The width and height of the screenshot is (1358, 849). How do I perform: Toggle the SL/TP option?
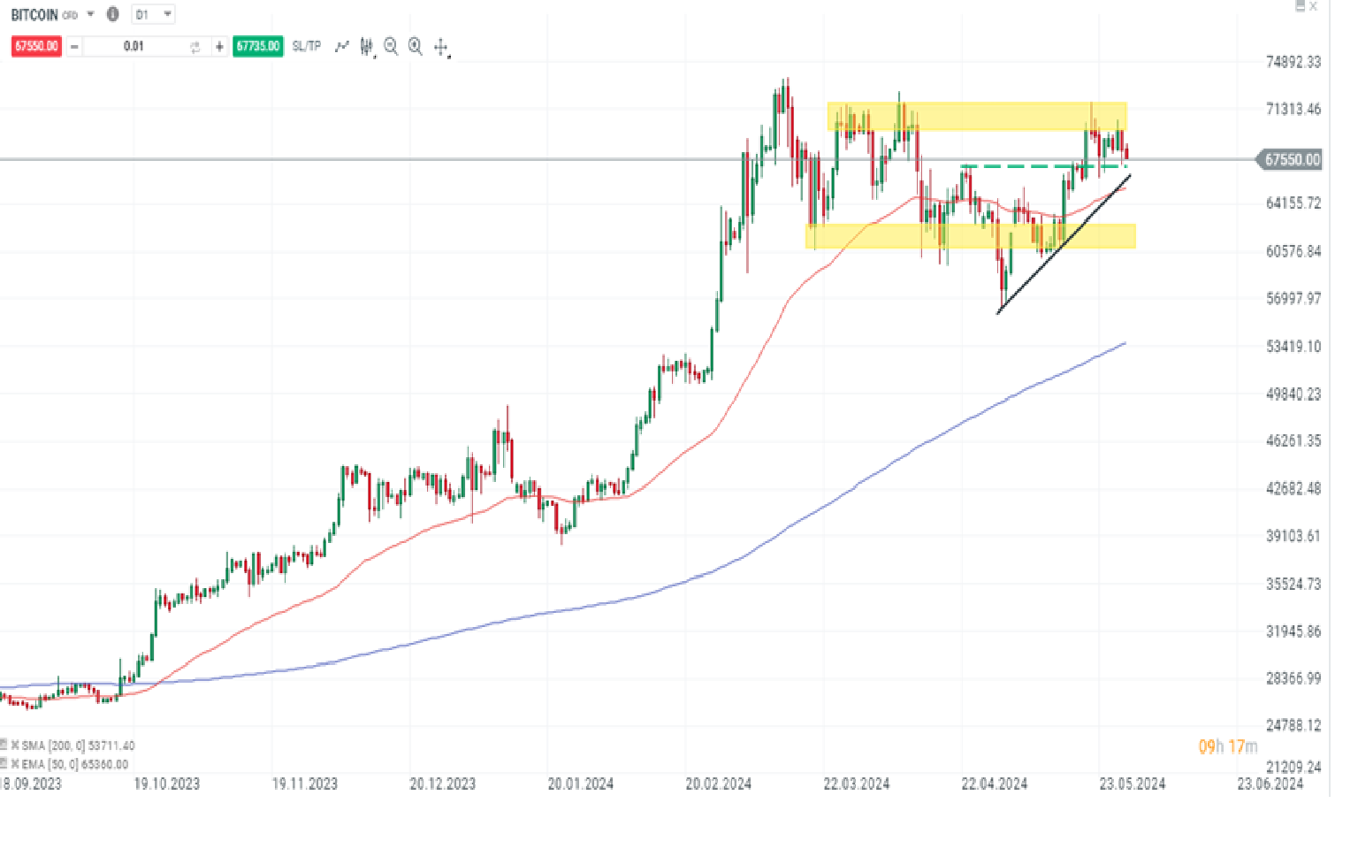(307, 46)
